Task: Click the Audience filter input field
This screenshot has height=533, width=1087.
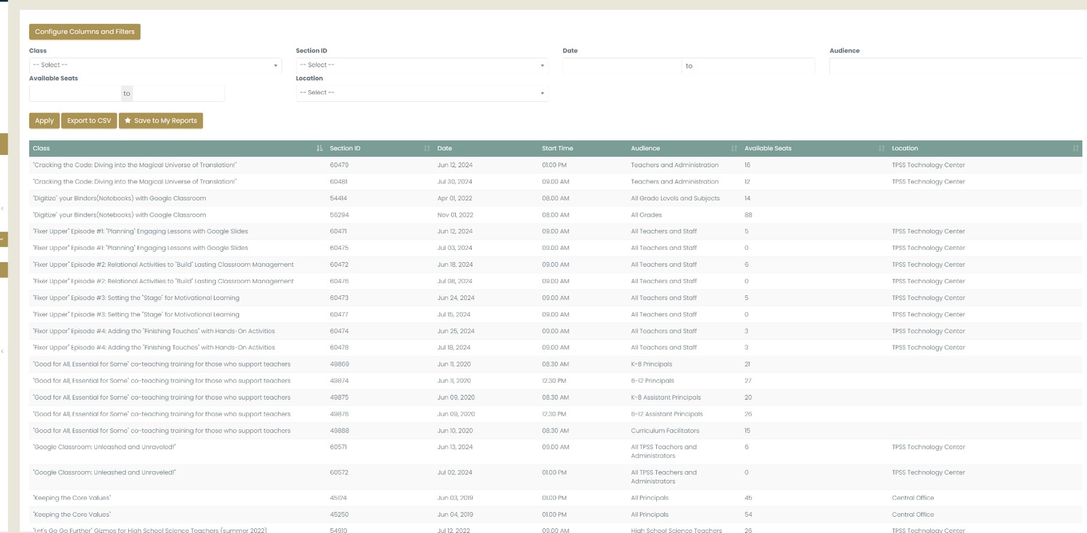Action: (956, 66)
